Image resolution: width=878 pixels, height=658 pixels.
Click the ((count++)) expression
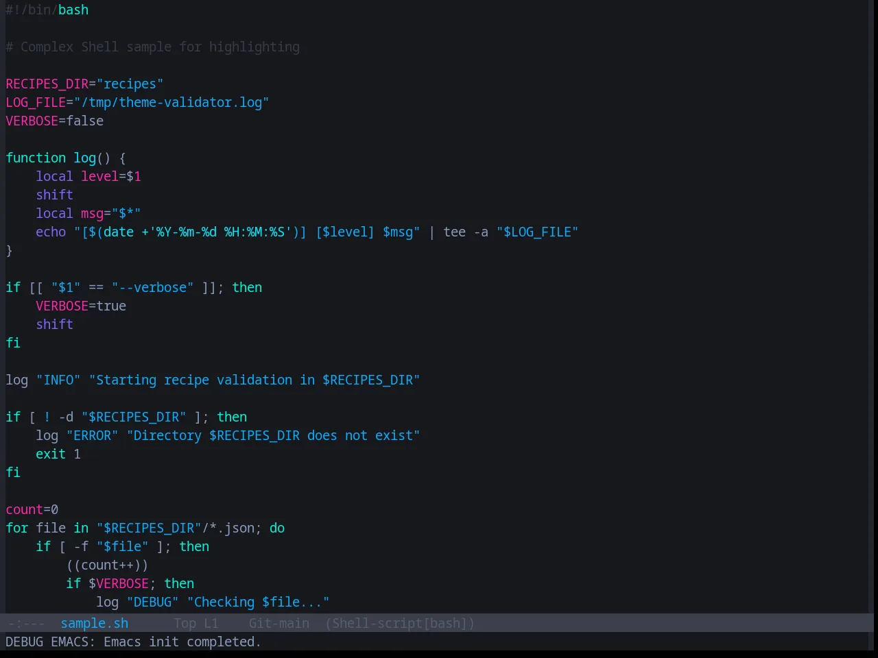coord(108,565)
